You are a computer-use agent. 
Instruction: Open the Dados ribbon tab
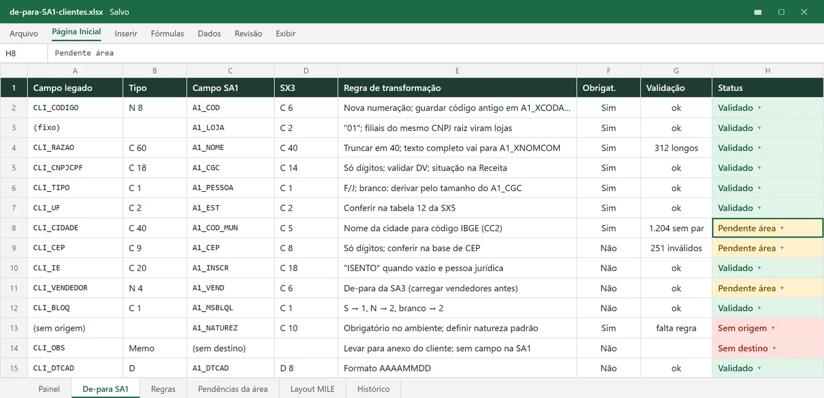[x=209, y=34]
